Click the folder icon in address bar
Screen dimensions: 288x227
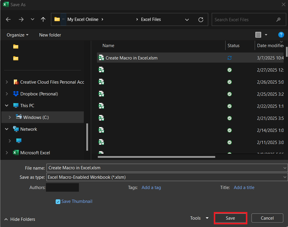click(x=57, y=19)
